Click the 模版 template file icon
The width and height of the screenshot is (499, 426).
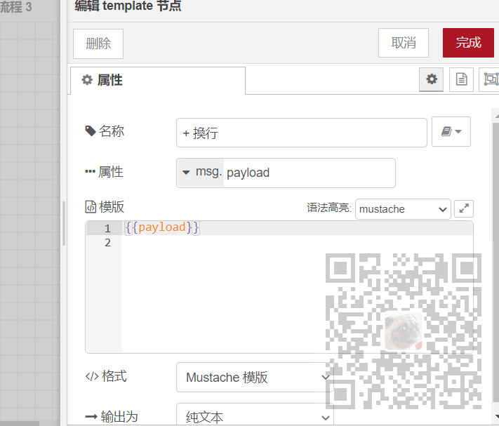tap(91, 207)
